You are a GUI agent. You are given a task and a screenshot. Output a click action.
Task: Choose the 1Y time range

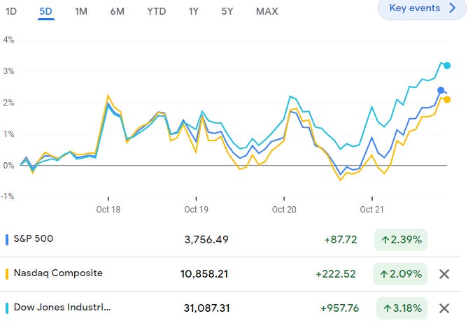pos(193,11)
